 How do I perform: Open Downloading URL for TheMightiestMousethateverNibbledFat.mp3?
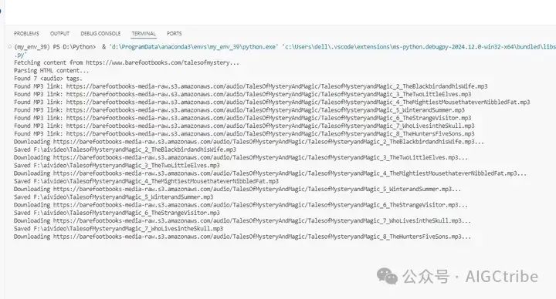click(x=290, y=173)
